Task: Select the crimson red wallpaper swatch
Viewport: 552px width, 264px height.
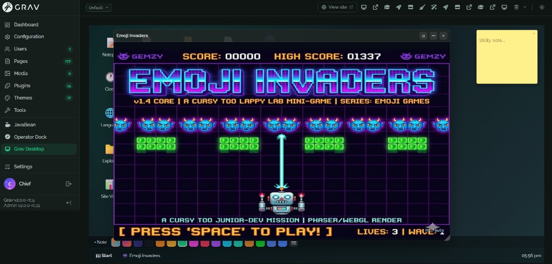Action: 205,242
